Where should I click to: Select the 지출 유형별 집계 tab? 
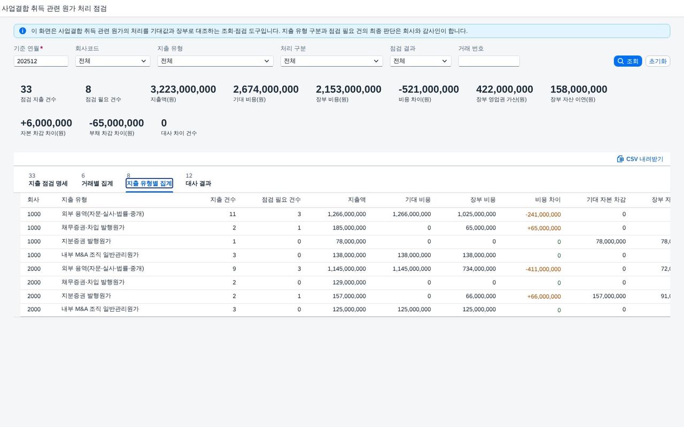pos(149,183)
